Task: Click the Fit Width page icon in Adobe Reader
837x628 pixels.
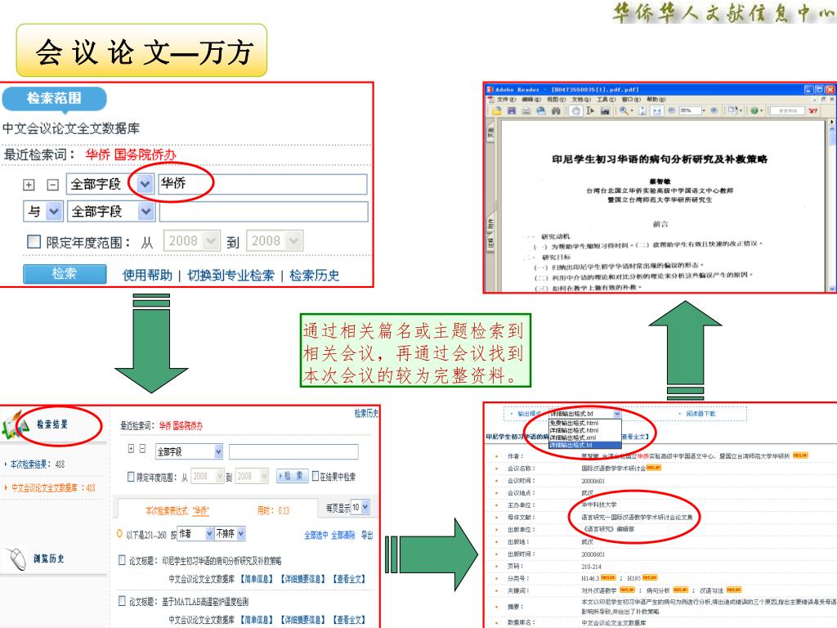Action: (657, 110)
